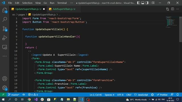Image resolution: width=182 pixels, height=102 pixels.
Task: Click the 'react-bootstrap/Form' import string
Action: coord(64,18)
